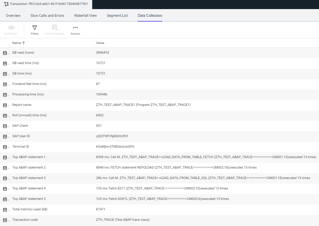Screen dimensions: 319x226
Task: Select the 125 ms Fetch DOKTL value
Action: [x=162, y=199]
